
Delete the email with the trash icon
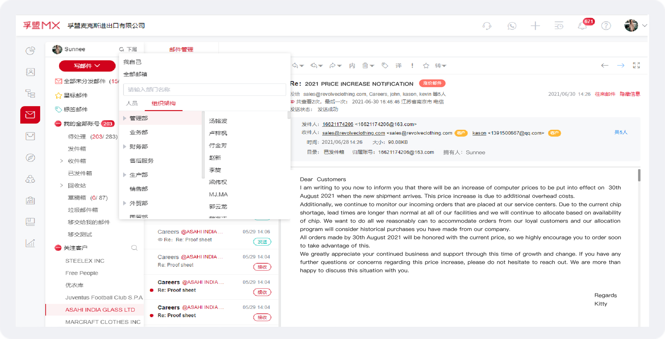(x=366, y=65)
